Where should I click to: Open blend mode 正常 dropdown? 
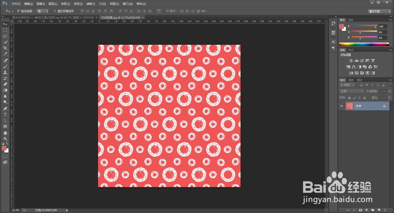click(x=351, y=91)
